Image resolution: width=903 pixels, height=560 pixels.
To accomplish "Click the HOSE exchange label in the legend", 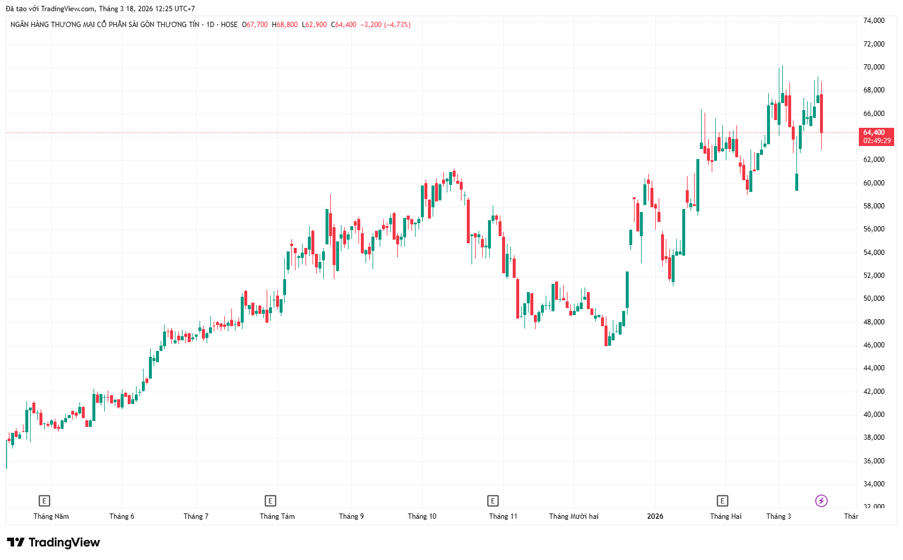I will point(229,25).
